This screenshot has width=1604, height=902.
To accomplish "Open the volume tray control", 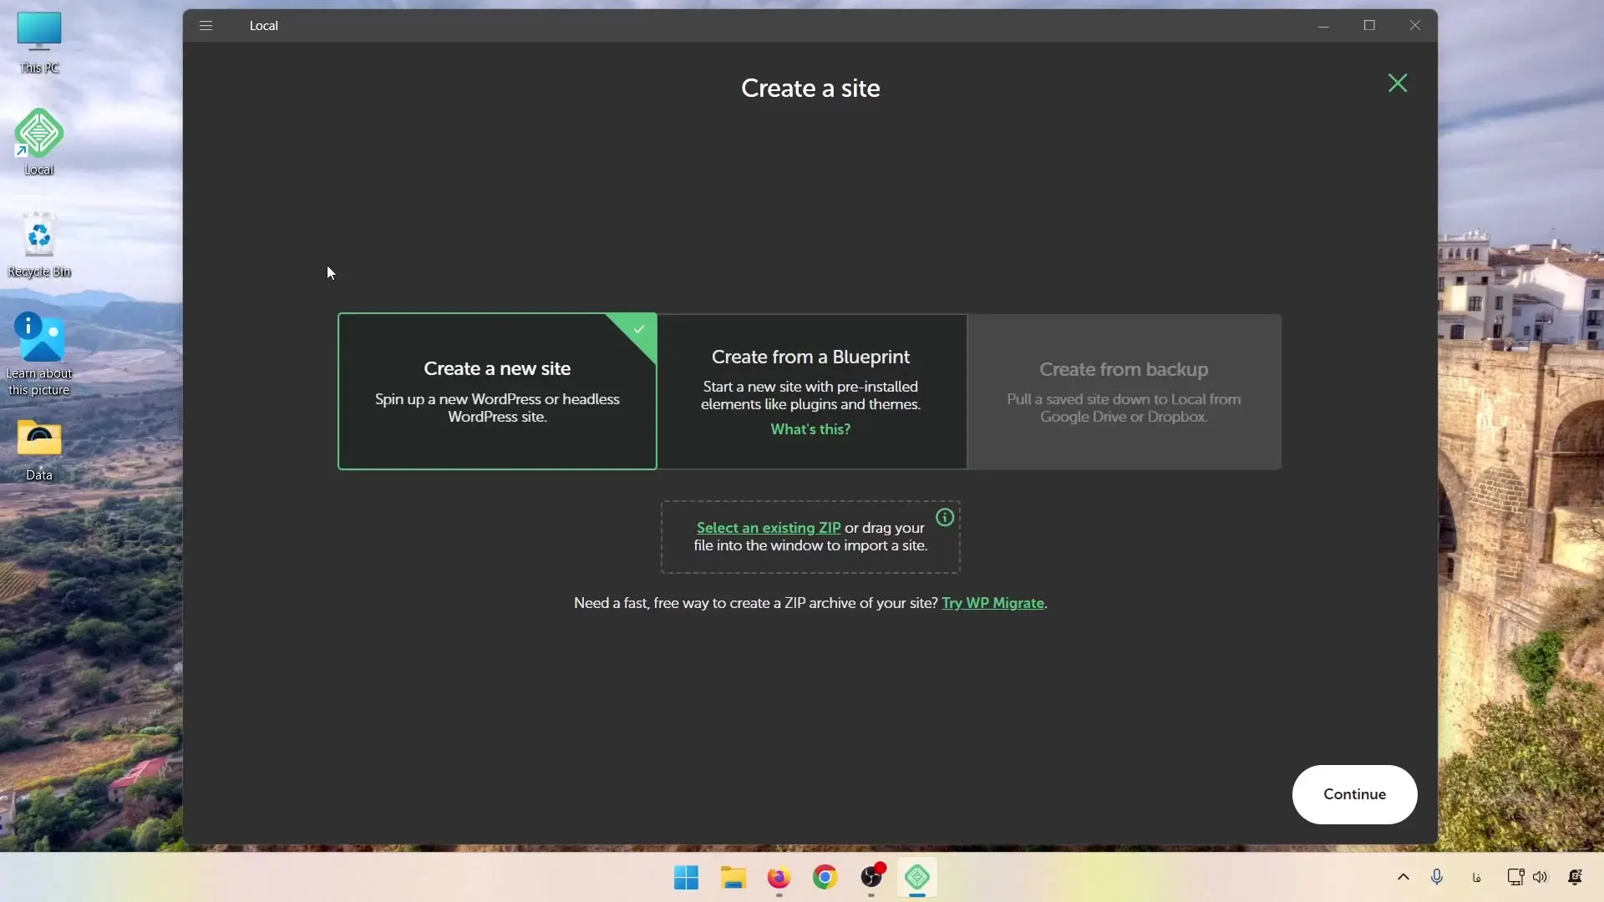I will tap(1541, 877).
